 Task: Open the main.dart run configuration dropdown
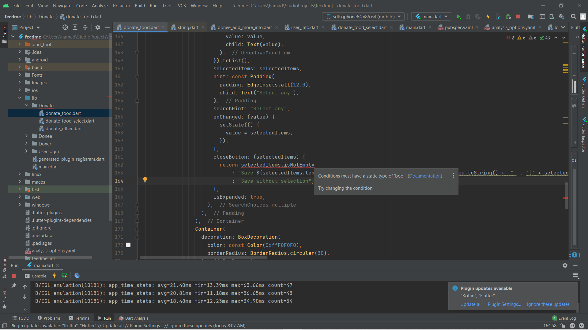pyautogui.click(x=431, y=17)
